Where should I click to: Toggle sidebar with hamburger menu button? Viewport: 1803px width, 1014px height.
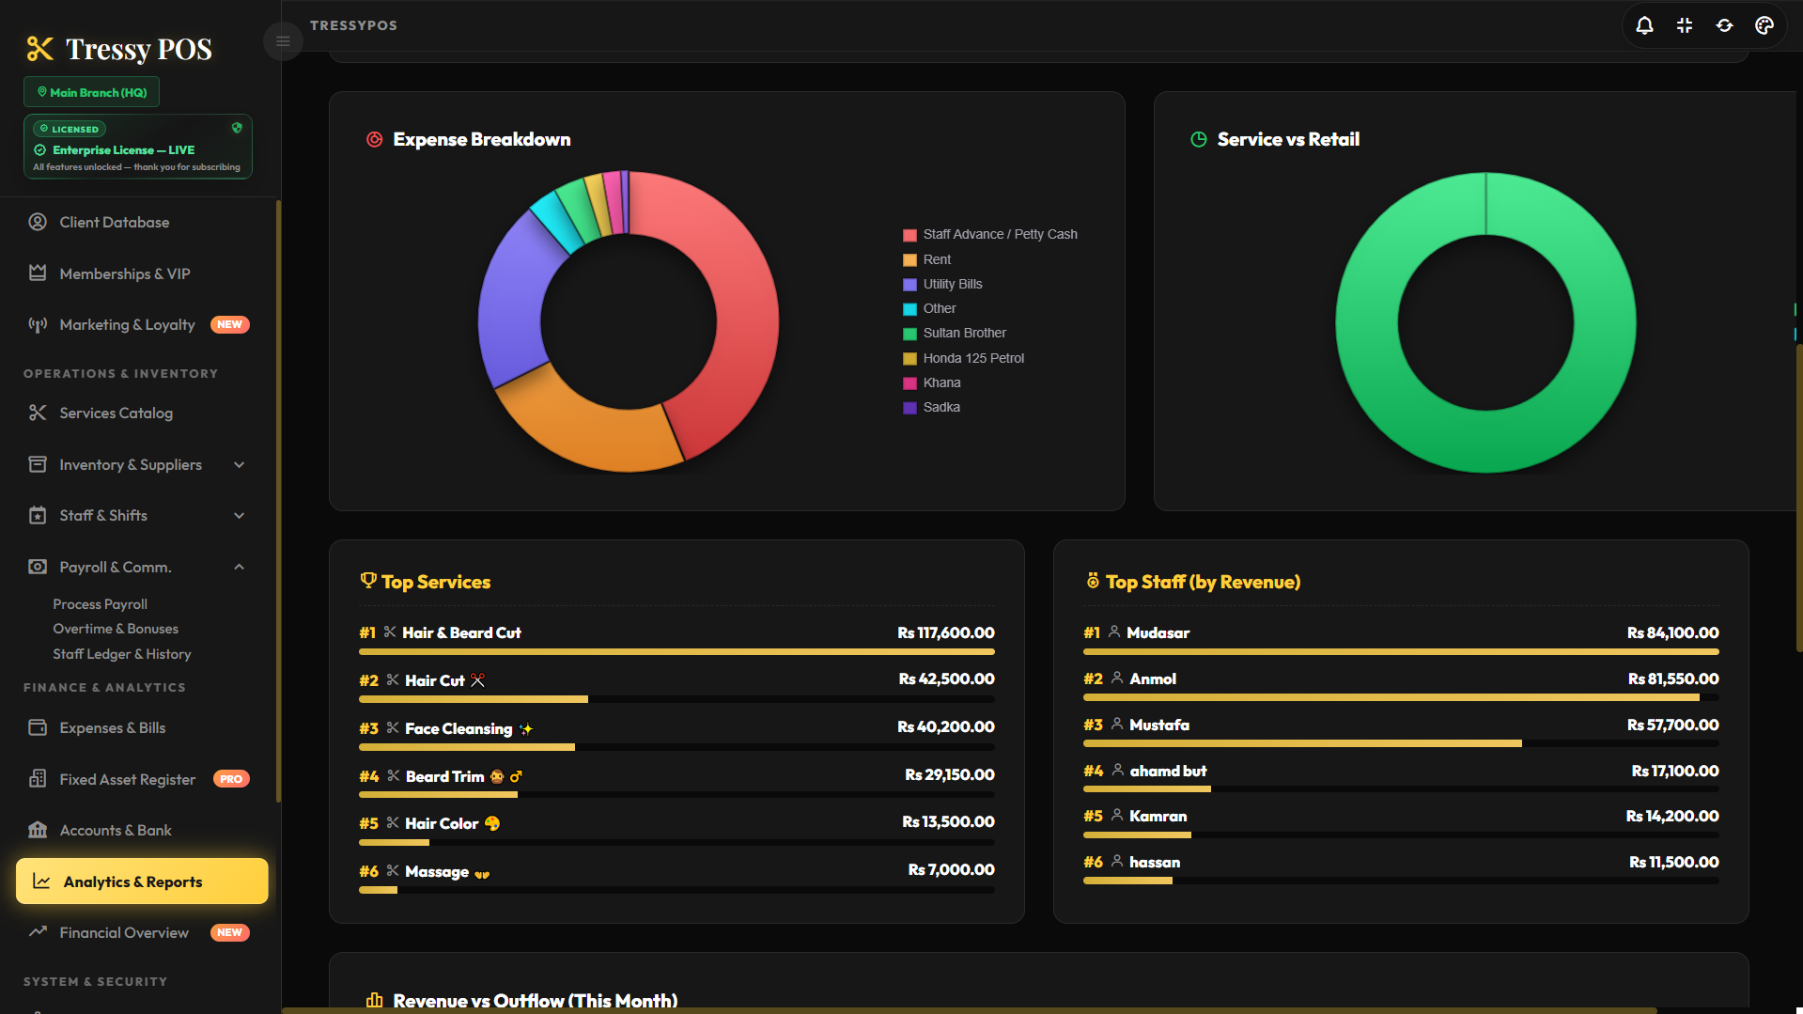coord(283,41)
